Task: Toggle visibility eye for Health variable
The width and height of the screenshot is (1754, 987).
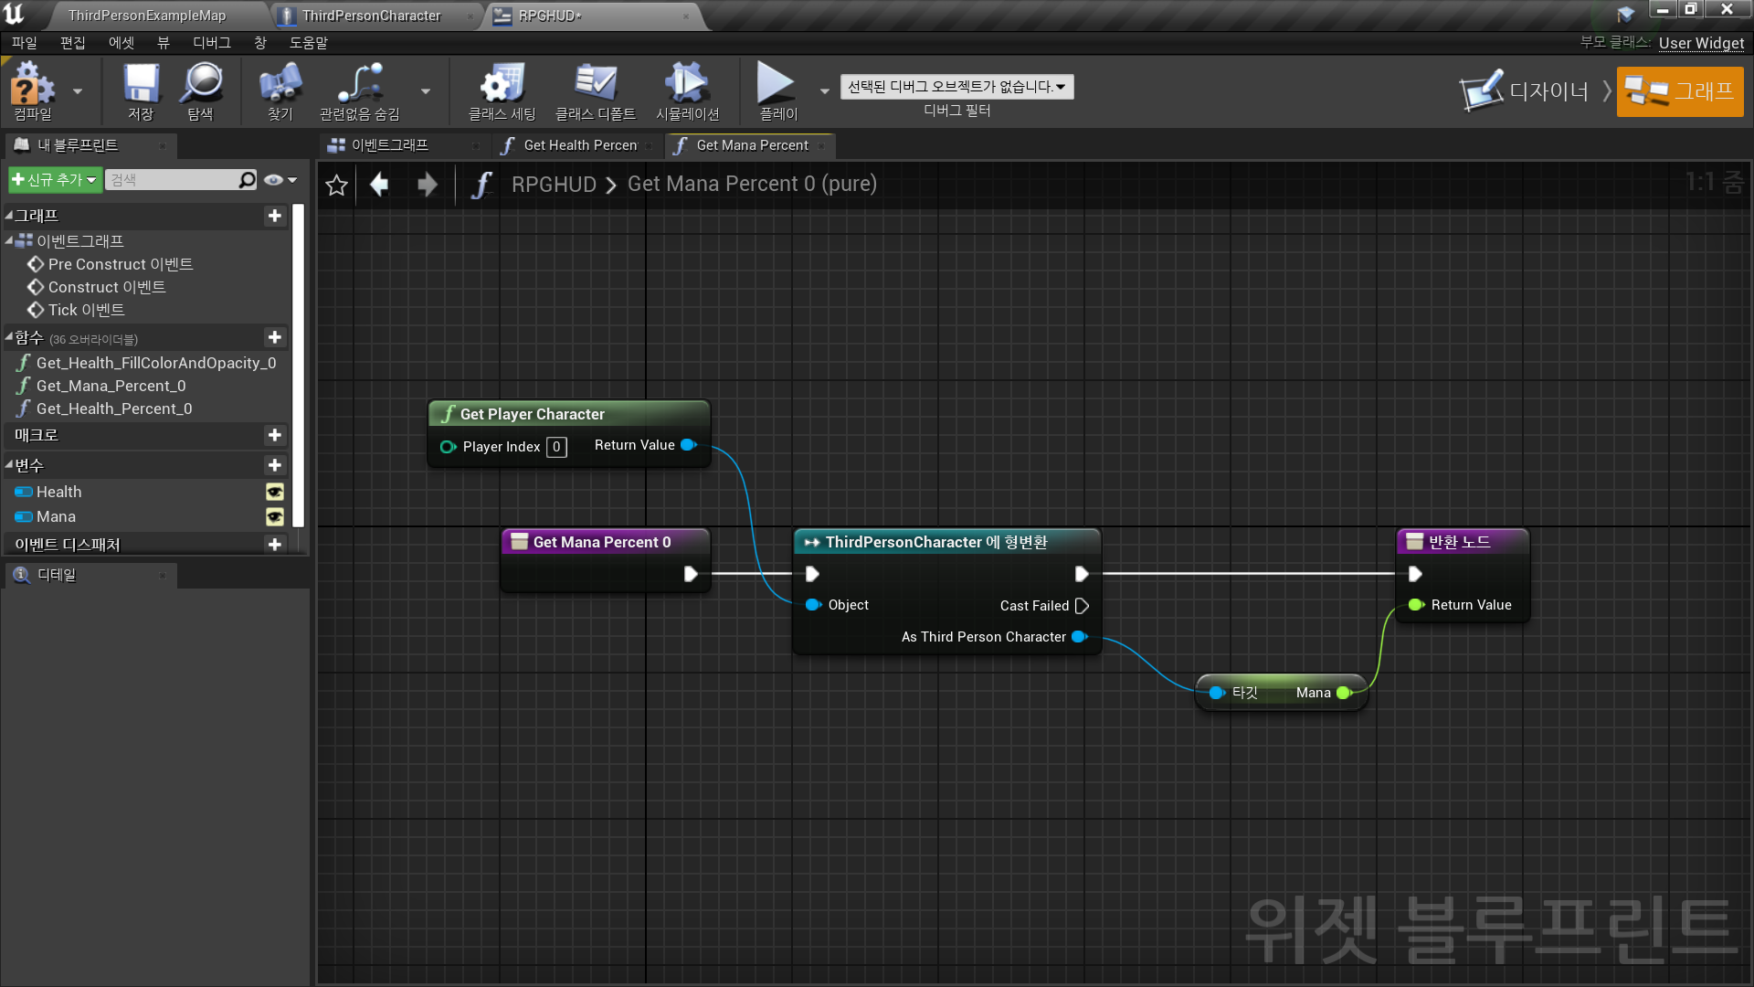Action: coord(274,492)
